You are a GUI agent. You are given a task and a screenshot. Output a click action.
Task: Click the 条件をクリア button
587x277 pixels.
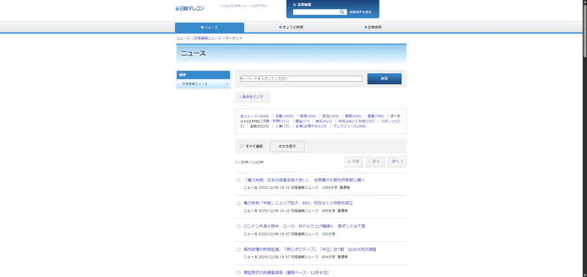pyautogui.click(x=253, y=97)
